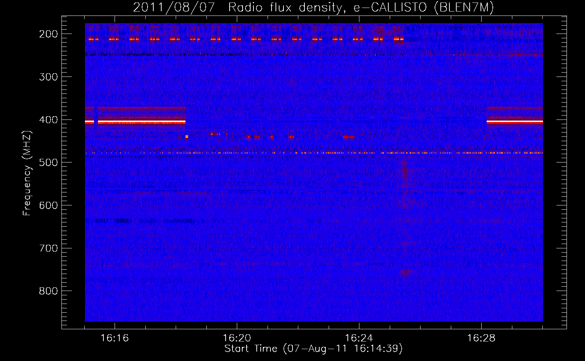The height and width of the screenshot is (361, 585).
Task: Click the 600 frequency tick label
Action: click(48, 205)
